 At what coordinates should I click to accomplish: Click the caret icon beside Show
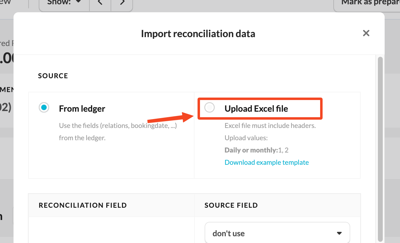(78, 2)
